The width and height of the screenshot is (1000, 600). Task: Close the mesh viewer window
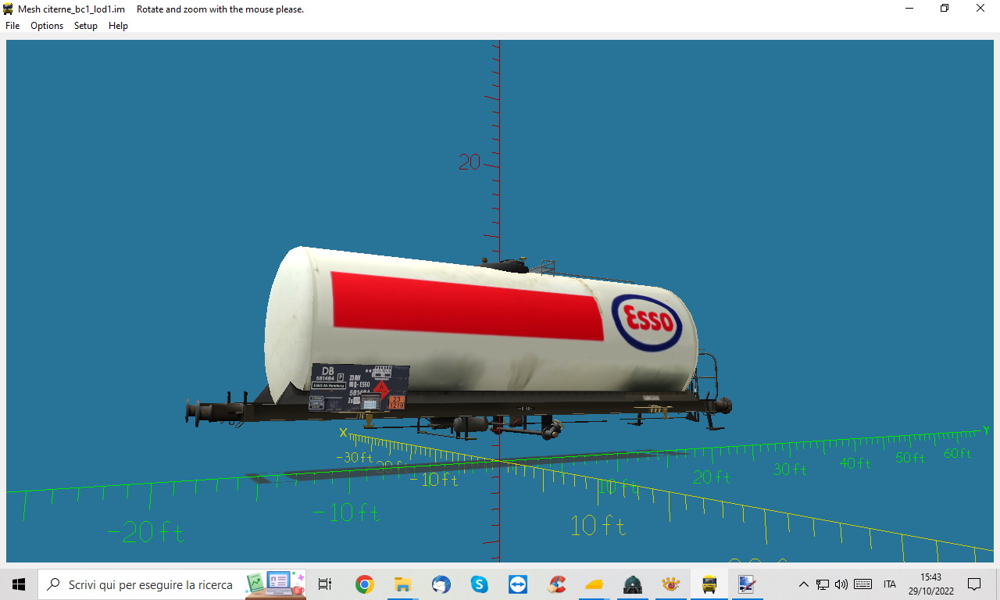[980, 9]
